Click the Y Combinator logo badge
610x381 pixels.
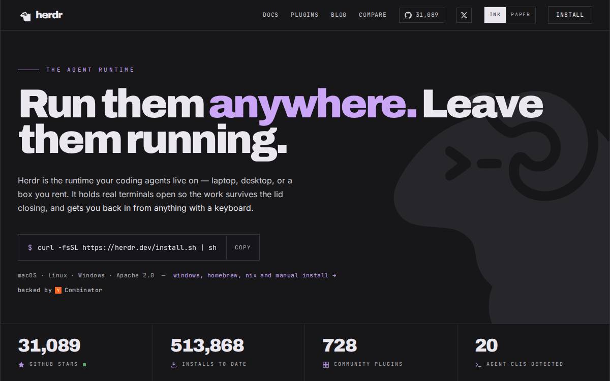pos(58,290)
